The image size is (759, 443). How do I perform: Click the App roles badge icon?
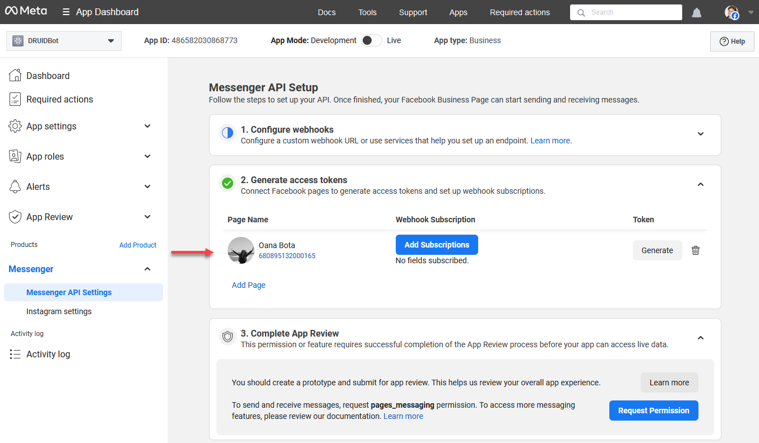[x=15, y=156]
